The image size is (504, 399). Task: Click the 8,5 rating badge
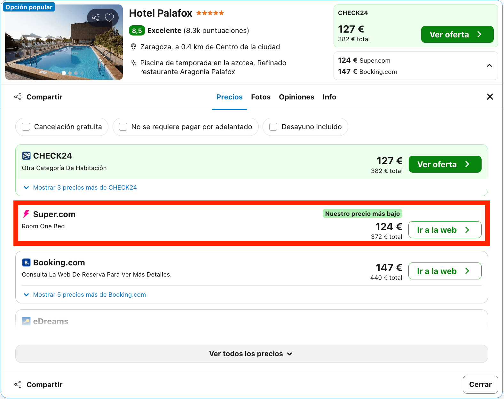point(137,31)
